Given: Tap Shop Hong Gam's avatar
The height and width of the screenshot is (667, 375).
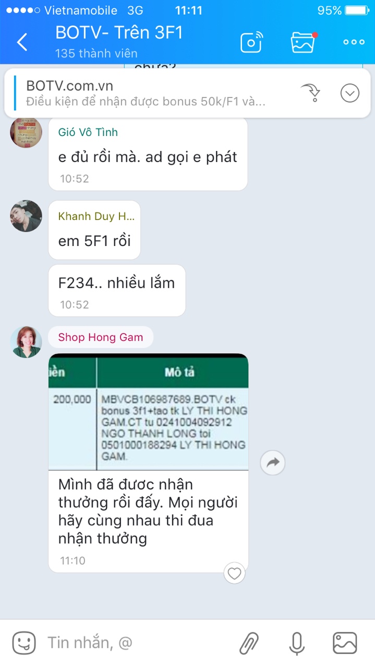Looking at the screenshot, I should click(x=26, y=342).
